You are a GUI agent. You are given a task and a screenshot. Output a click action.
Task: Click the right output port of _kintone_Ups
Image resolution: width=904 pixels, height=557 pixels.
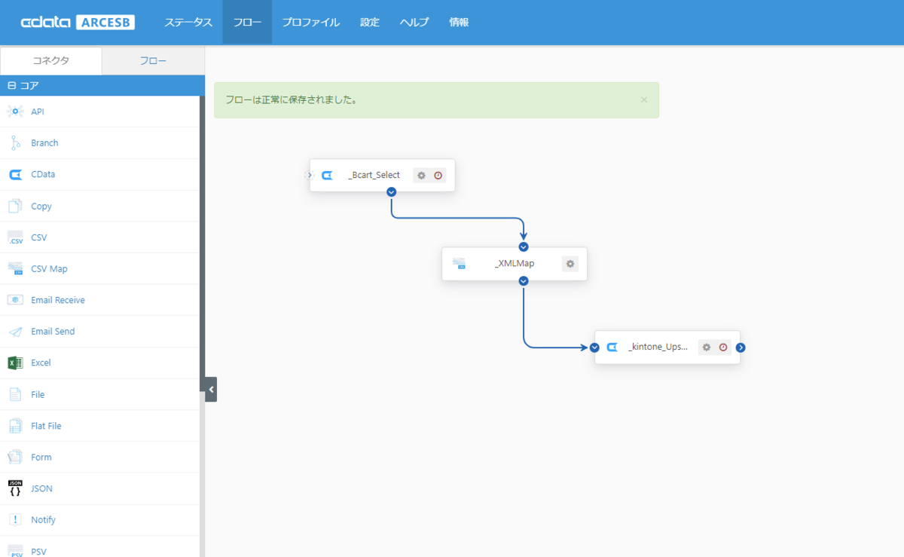741,347
